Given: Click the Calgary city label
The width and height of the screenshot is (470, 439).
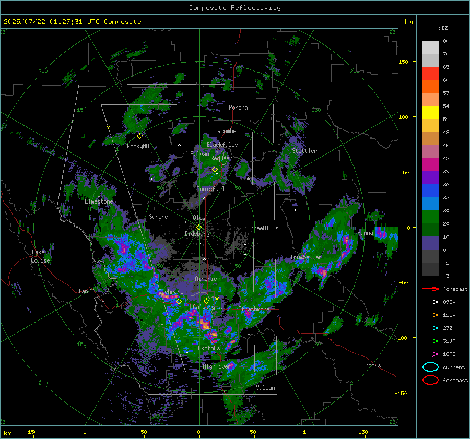Looking at the screenshot, I should [204, 307].
